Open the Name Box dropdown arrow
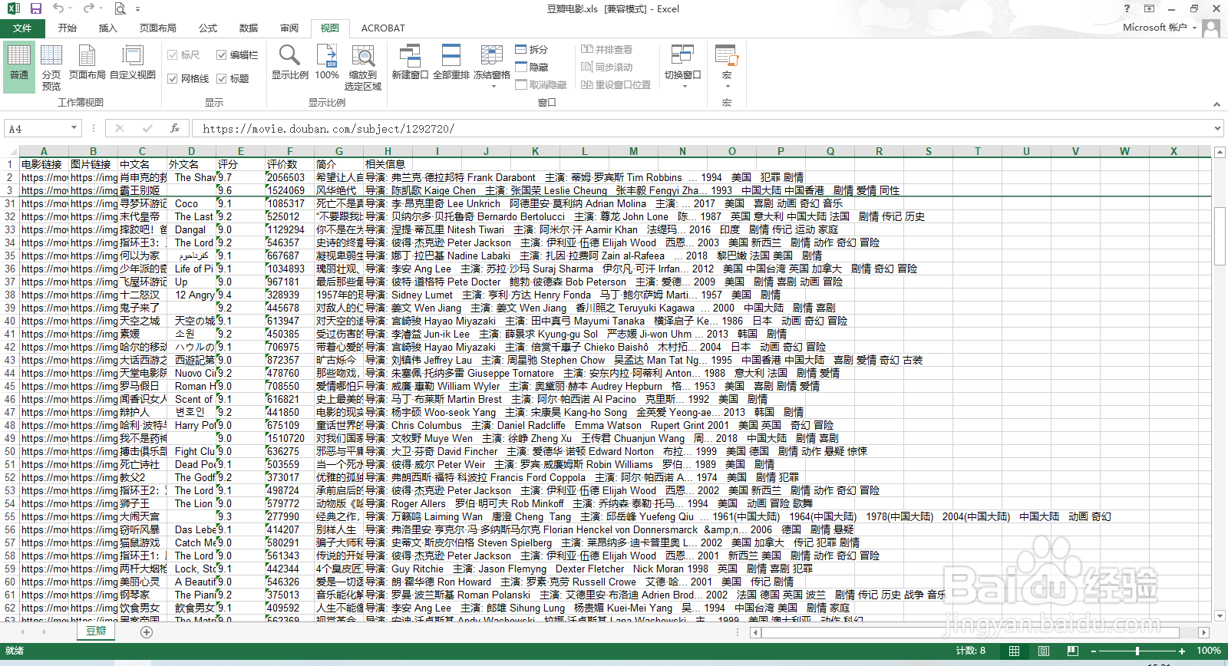Image resolution: width=1228 pixels, height=666 pixels. pos(74,128)
